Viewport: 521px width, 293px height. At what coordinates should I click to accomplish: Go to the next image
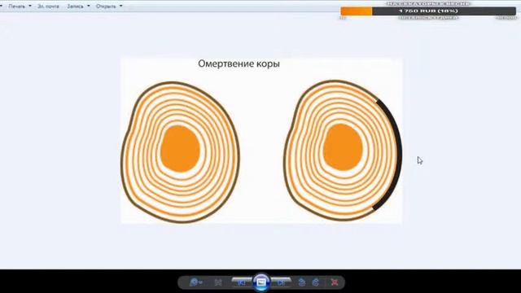281,282
